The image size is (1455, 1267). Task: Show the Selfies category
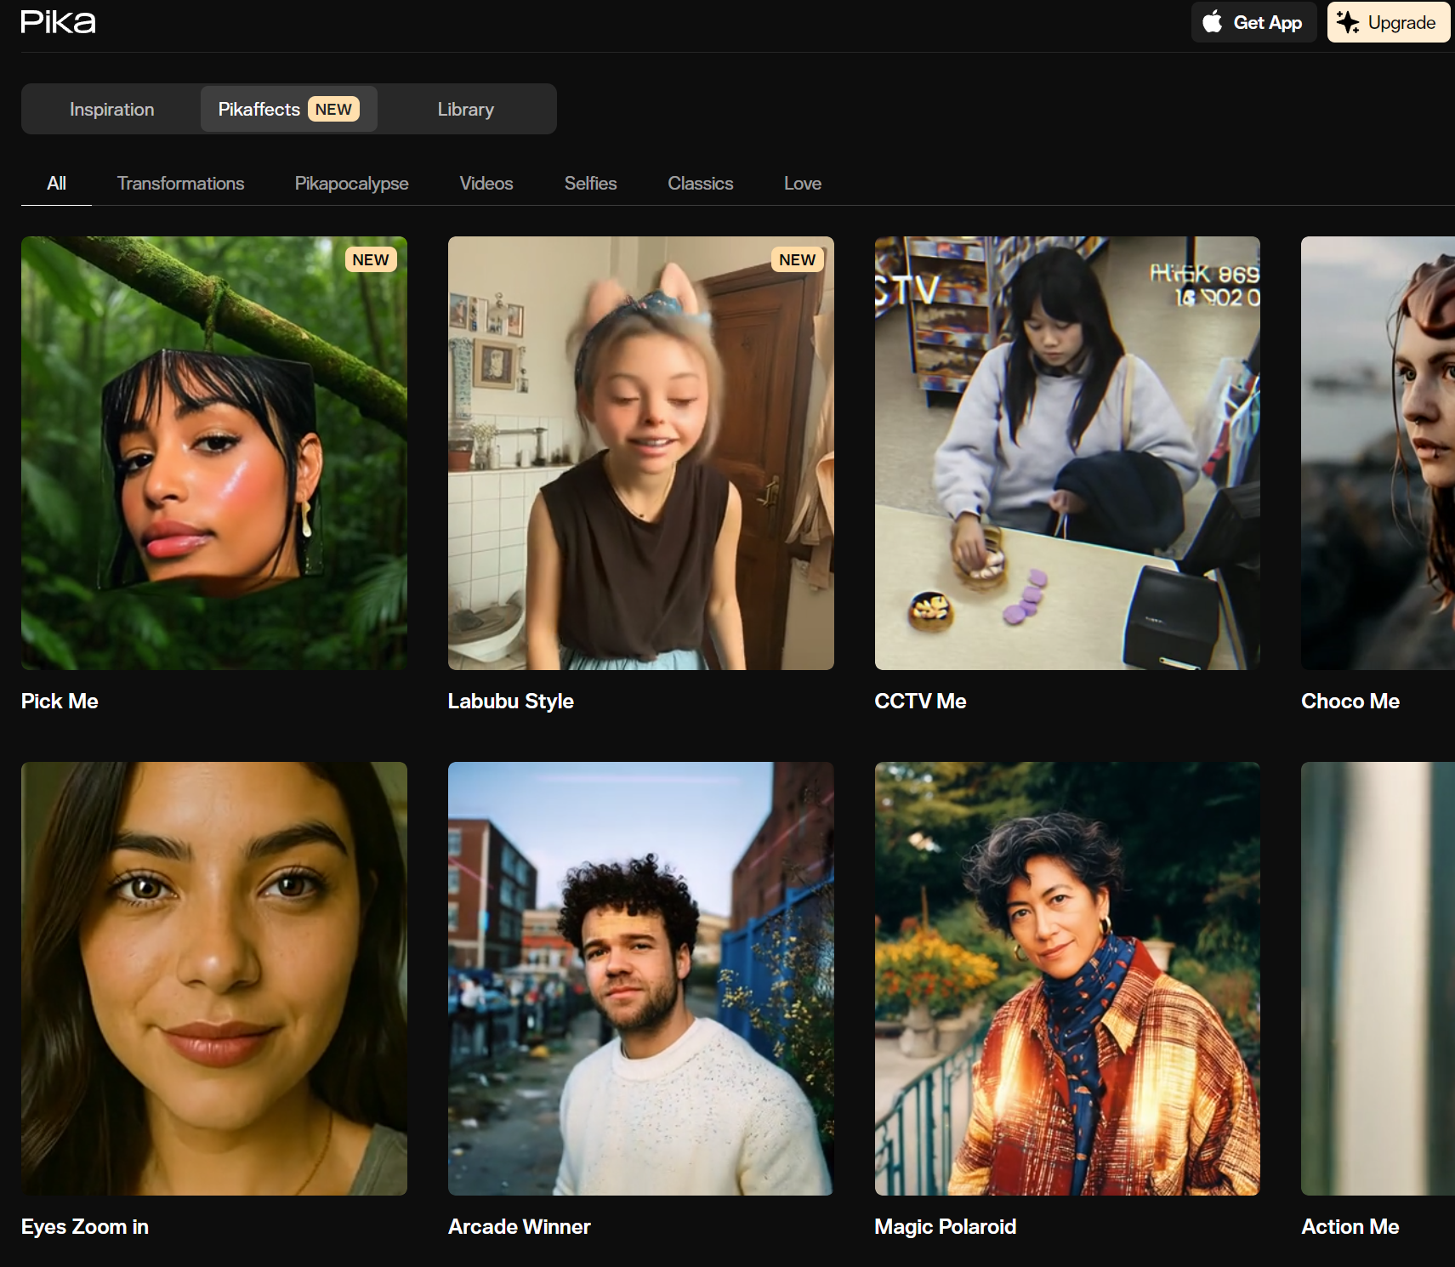590,183
